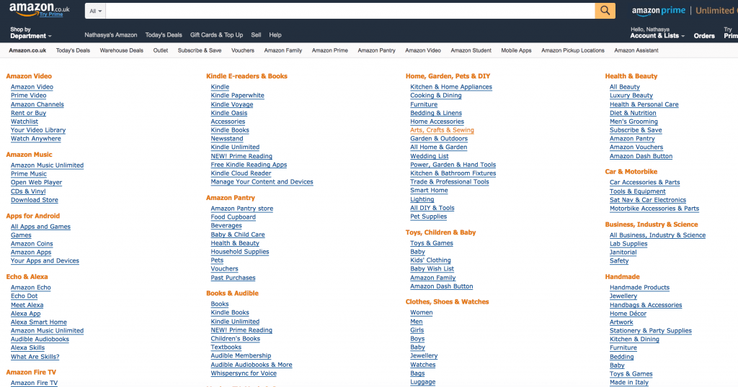
Task: Open Kindle Oasis link
Action: pos(228,113)
